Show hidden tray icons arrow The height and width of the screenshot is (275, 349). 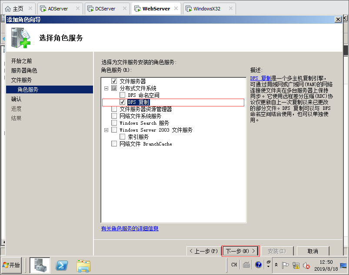tap(276, 265)
